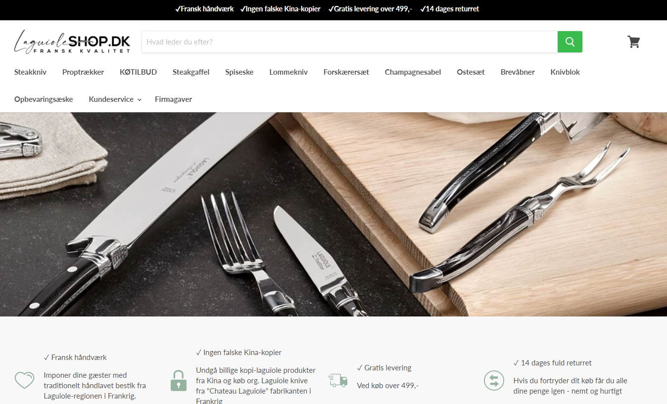This screenshot has height=404, width=667.
Task: Open the Firmagaver link
Action: click(x=173, y=99)
